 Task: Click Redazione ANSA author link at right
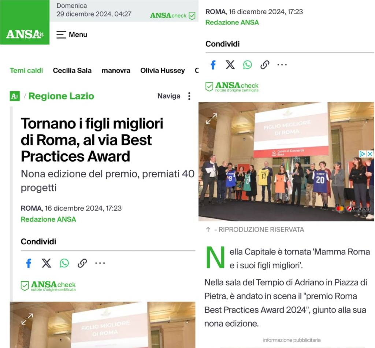232,22
